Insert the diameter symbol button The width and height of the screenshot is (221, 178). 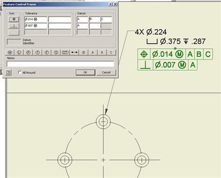[83, 53]
